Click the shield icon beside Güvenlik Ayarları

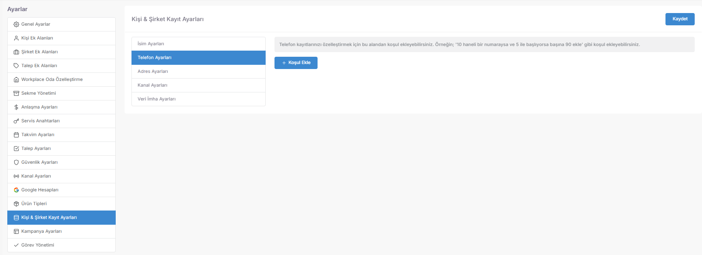pos(16,162)
